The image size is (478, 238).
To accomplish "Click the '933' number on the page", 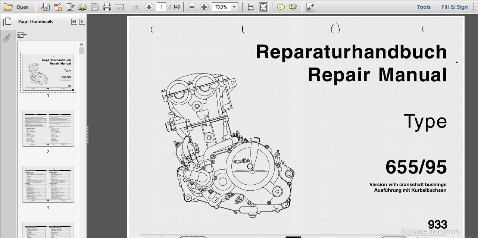I will [x=437, y=225].
